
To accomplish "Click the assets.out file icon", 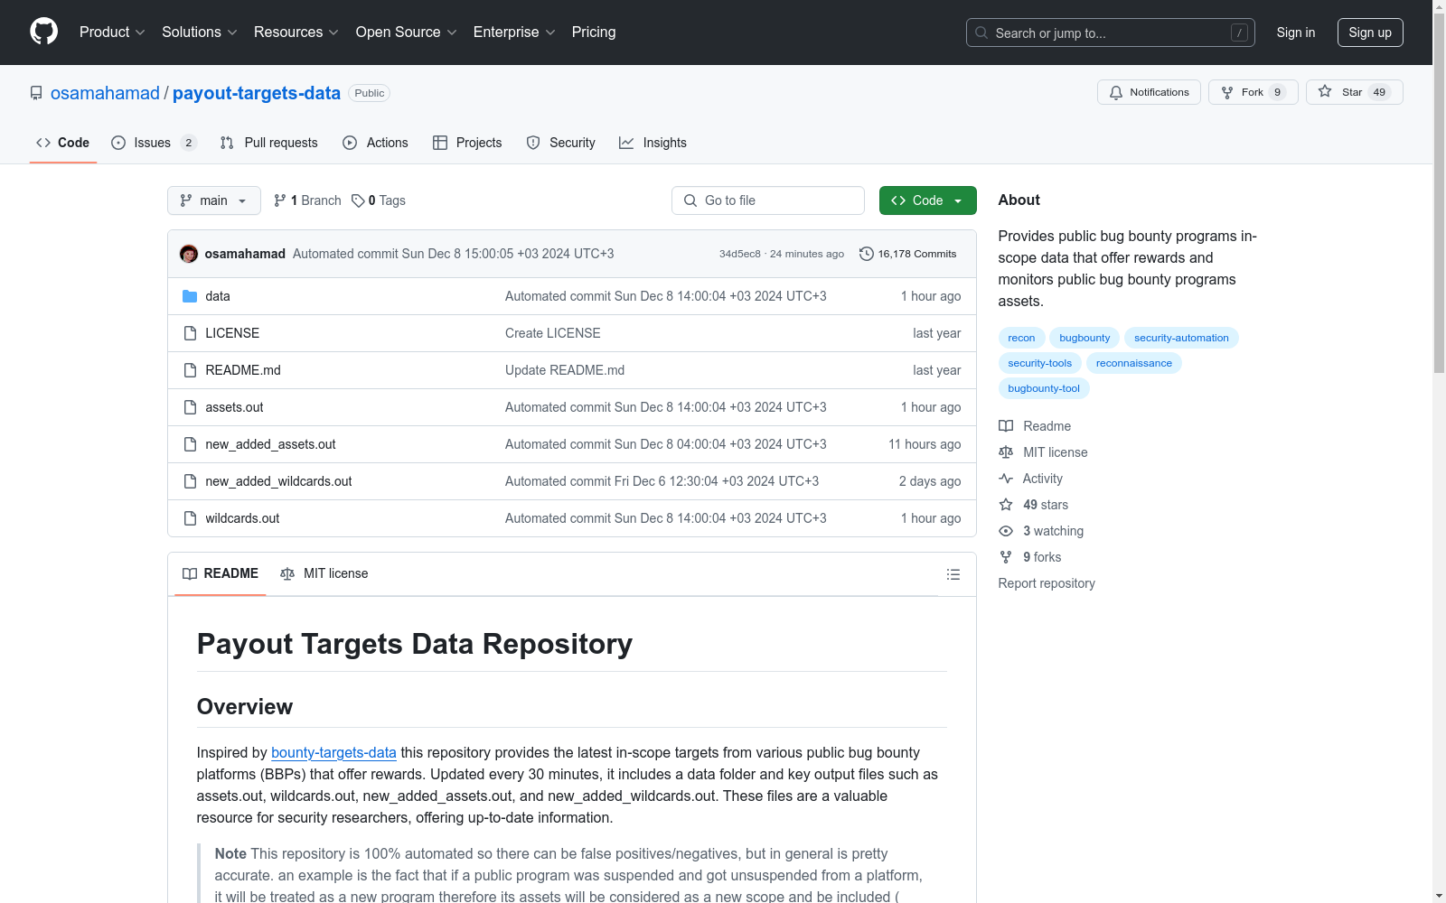I will [x=190, y=407].
